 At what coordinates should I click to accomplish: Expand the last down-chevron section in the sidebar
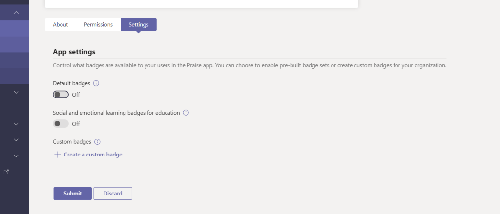pos(16,156)
